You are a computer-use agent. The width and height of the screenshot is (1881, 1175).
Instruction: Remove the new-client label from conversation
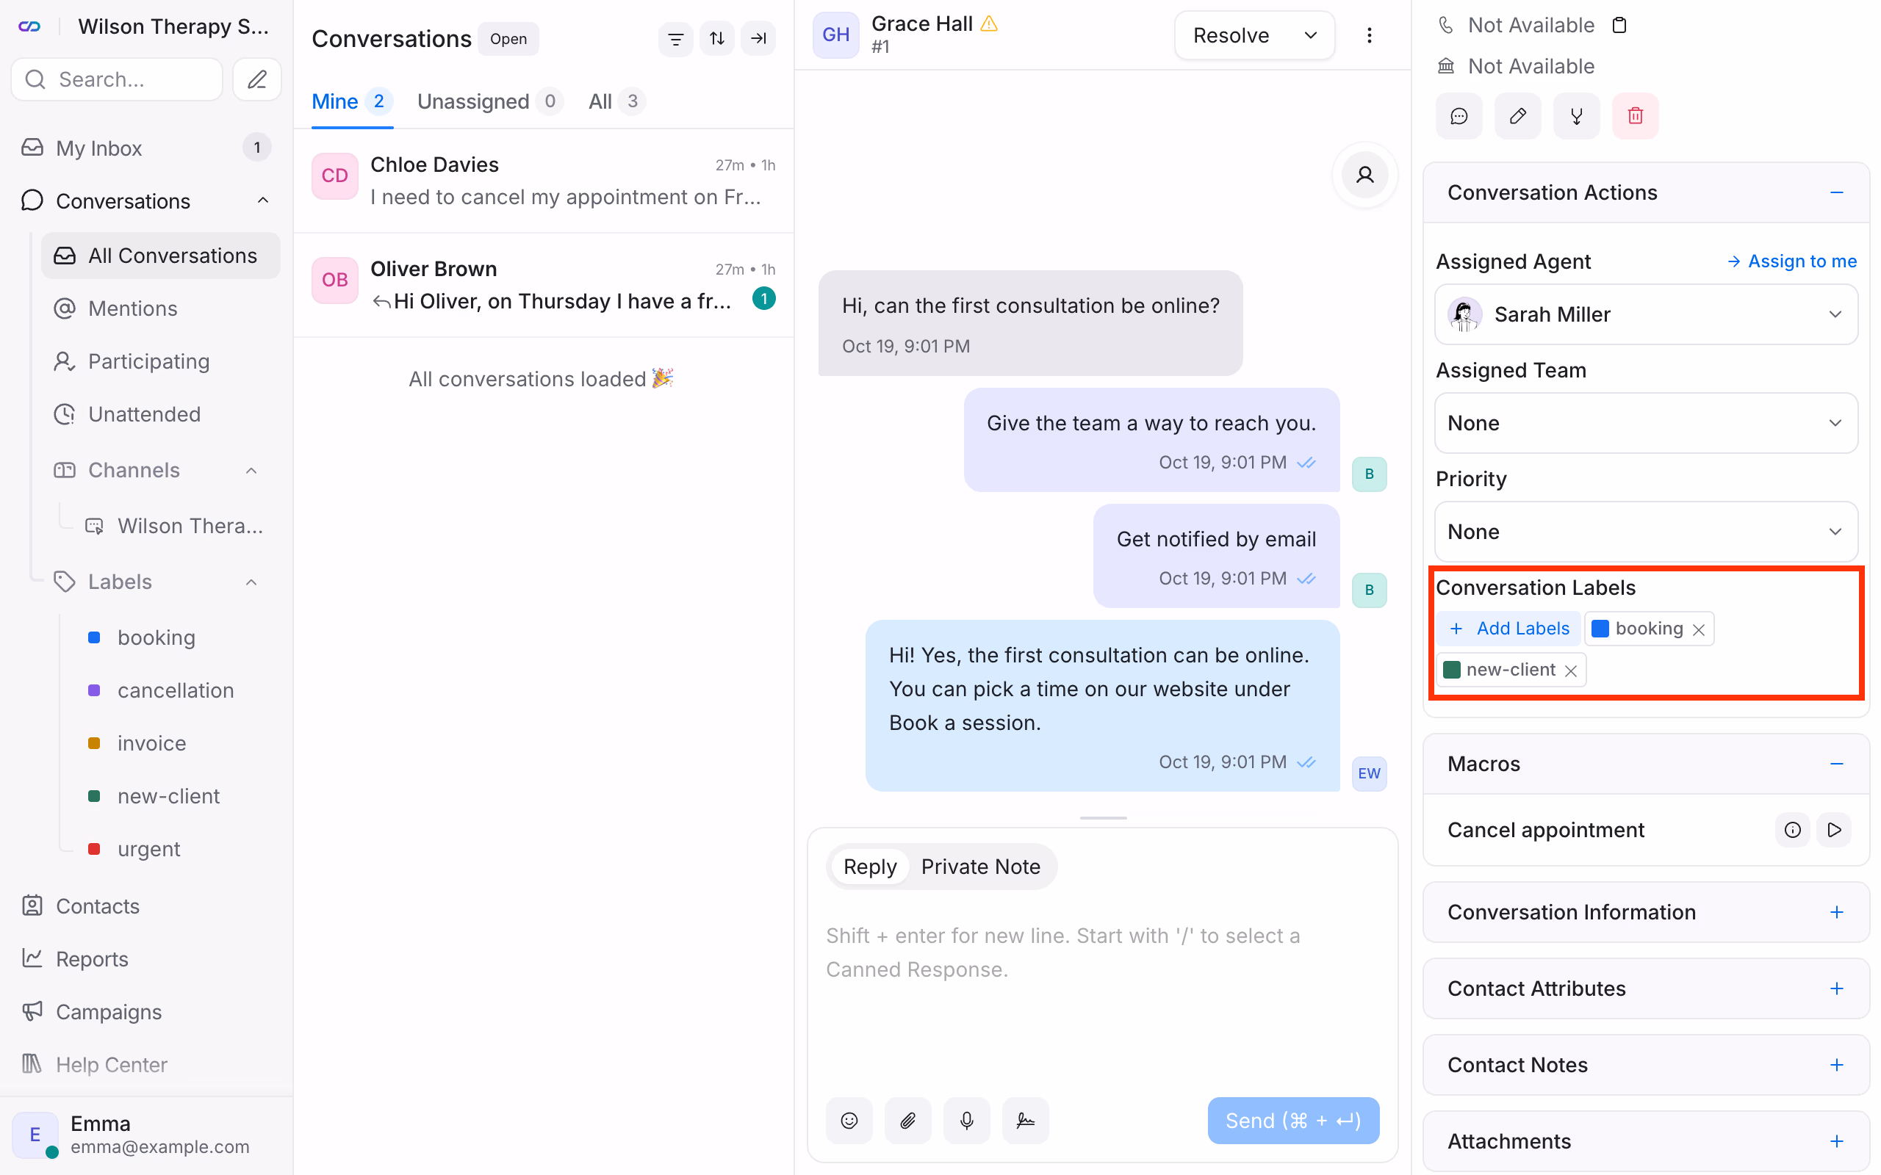1571,670
